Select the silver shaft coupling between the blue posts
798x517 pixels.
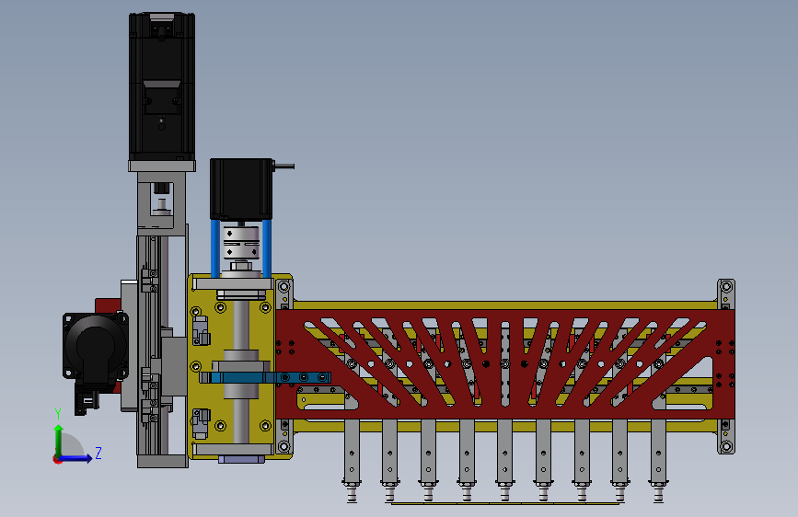point(241,243)
